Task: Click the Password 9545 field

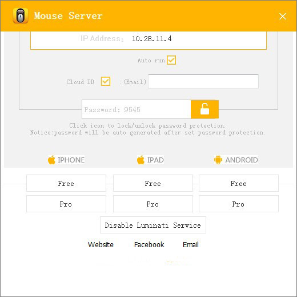Action: tap(137, 109)
